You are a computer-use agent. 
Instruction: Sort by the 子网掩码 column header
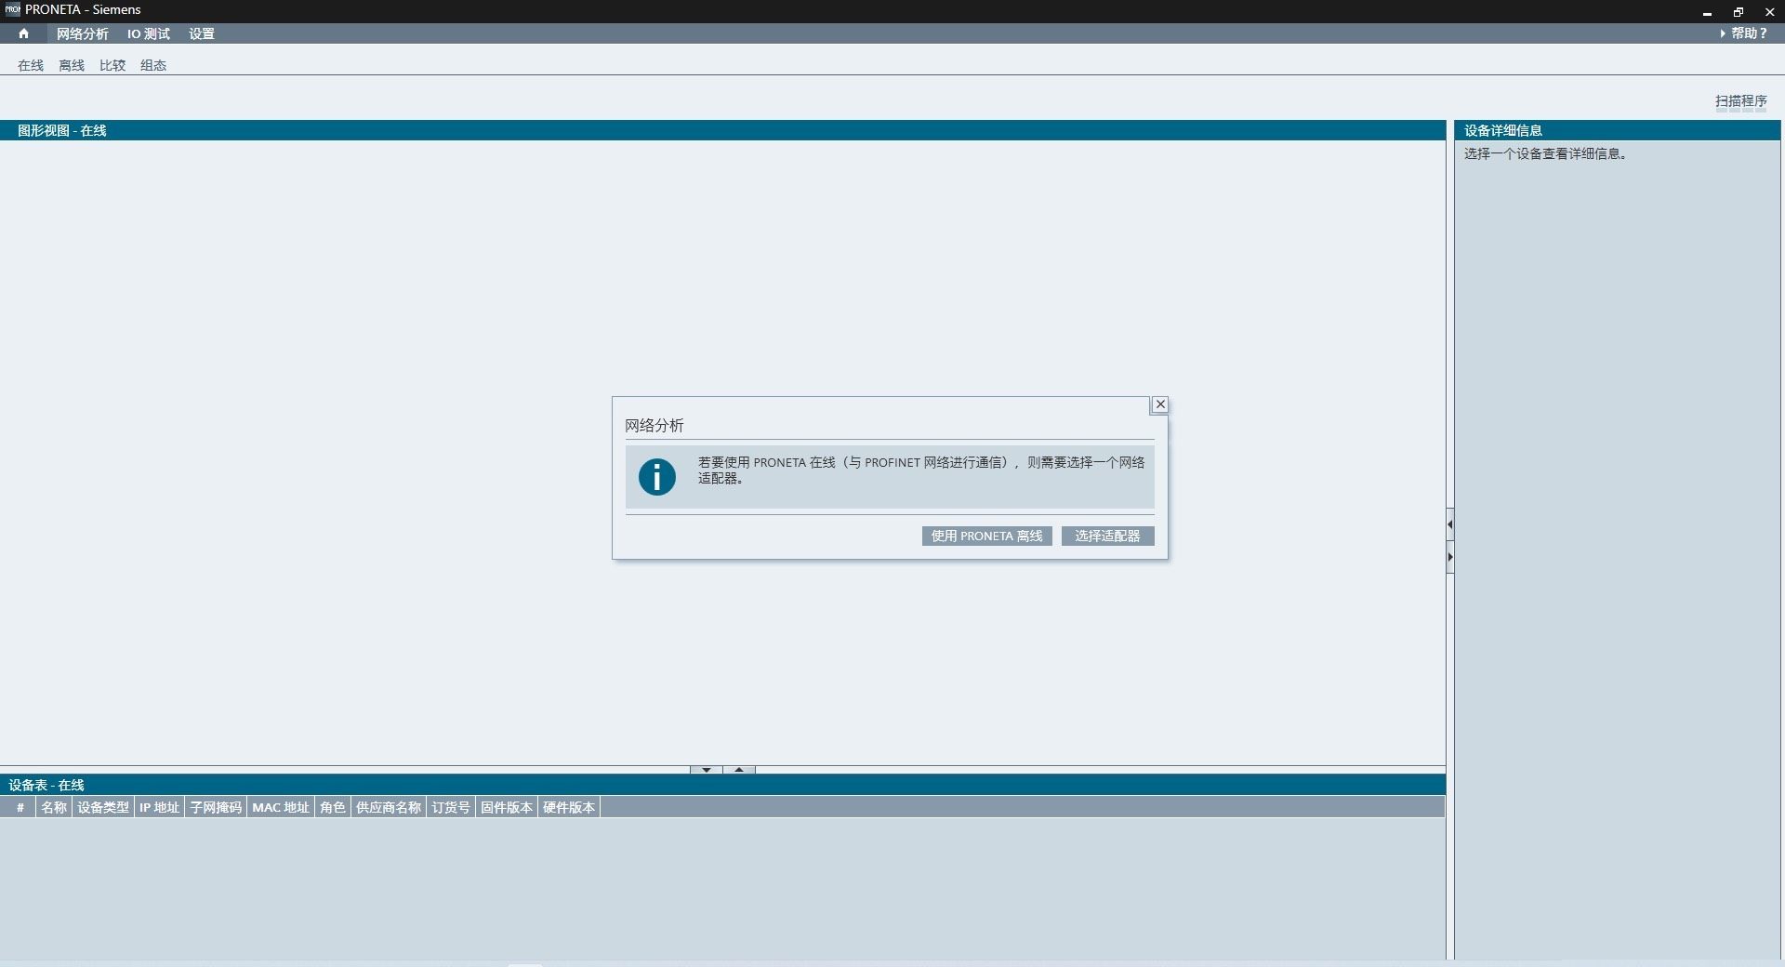tap(216, 807)
